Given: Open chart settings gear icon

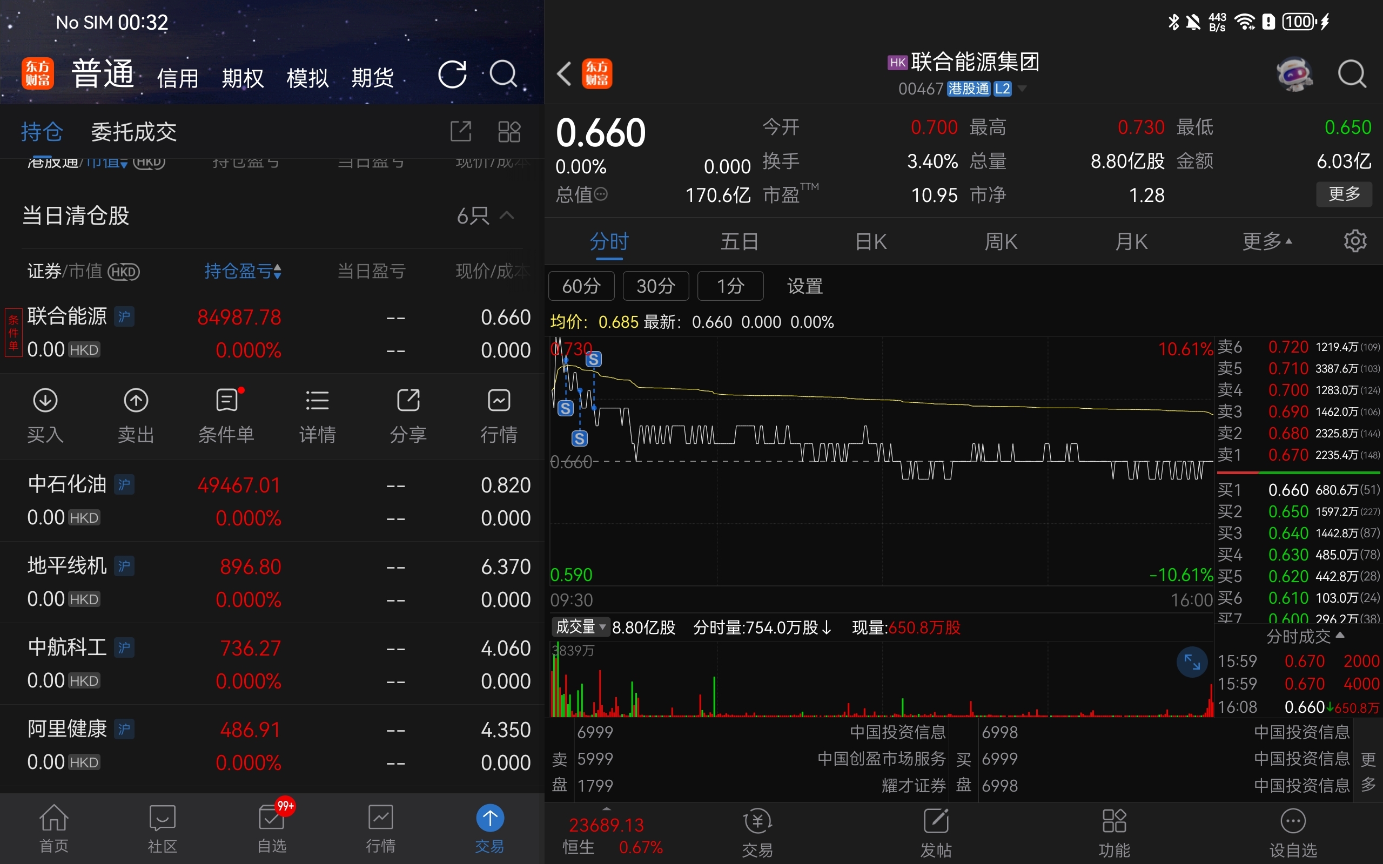Looking at the screenshot, I should (1355, 241).
